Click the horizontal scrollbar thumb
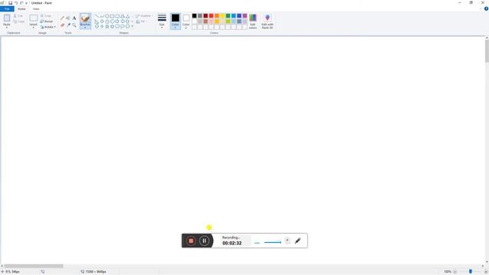The width and height of the screenshot is (489, 275). click(x=34, y=266)
